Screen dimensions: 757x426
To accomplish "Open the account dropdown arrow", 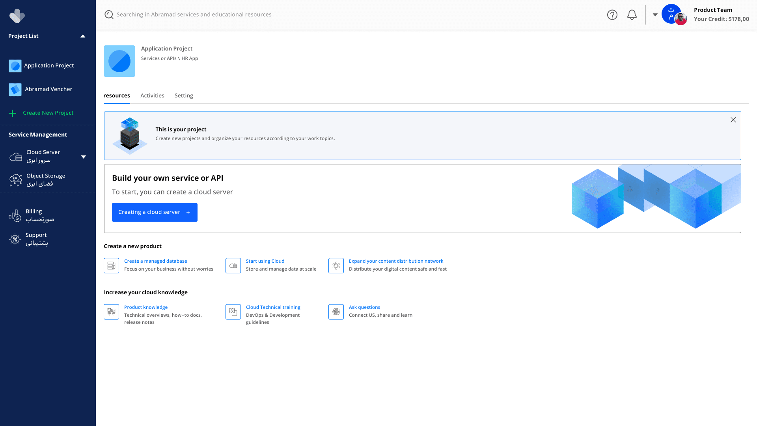I will [x=655, y=15].
